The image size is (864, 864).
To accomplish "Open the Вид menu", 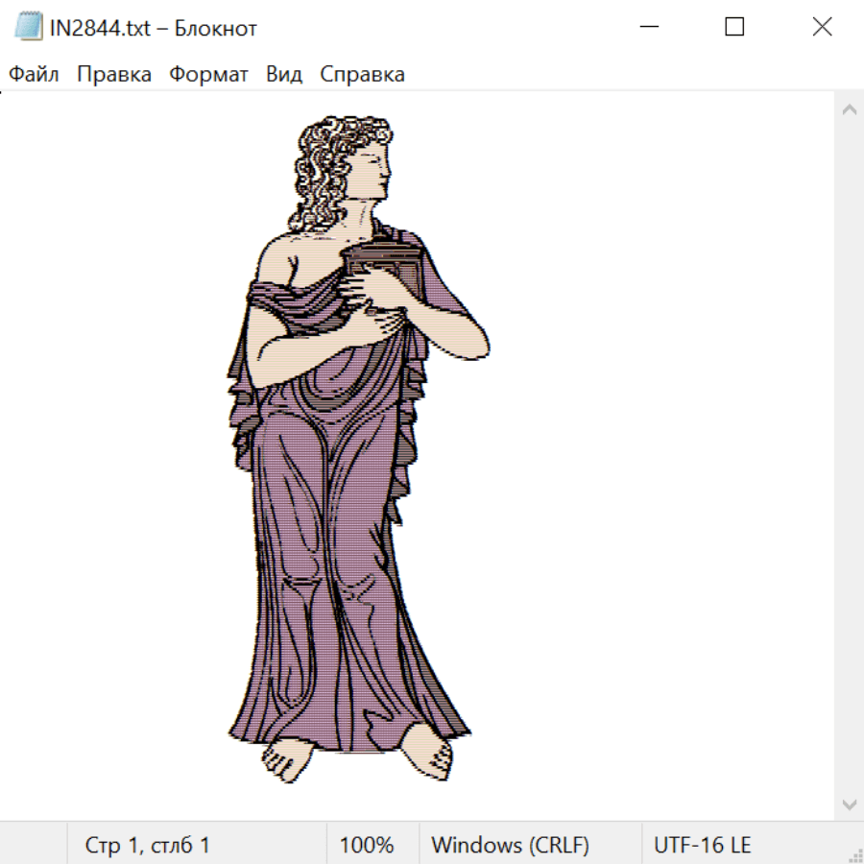I will coord(284,75).
